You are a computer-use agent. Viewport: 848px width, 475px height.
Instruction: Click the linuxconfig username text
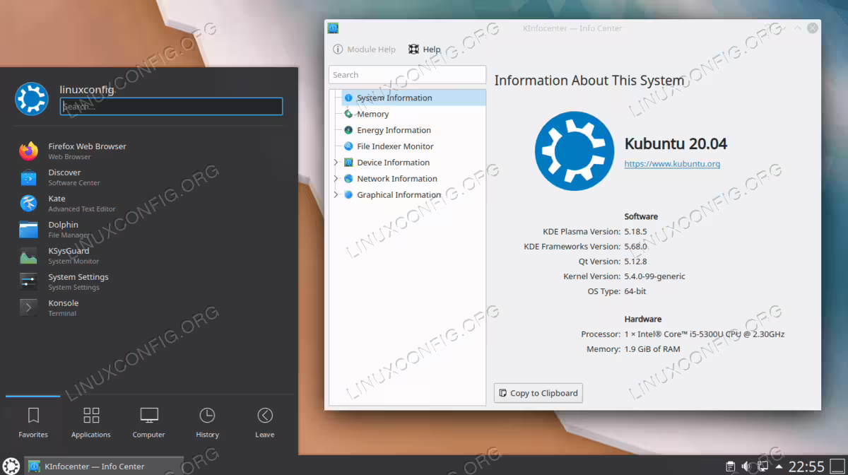click(x=87, y=89)
